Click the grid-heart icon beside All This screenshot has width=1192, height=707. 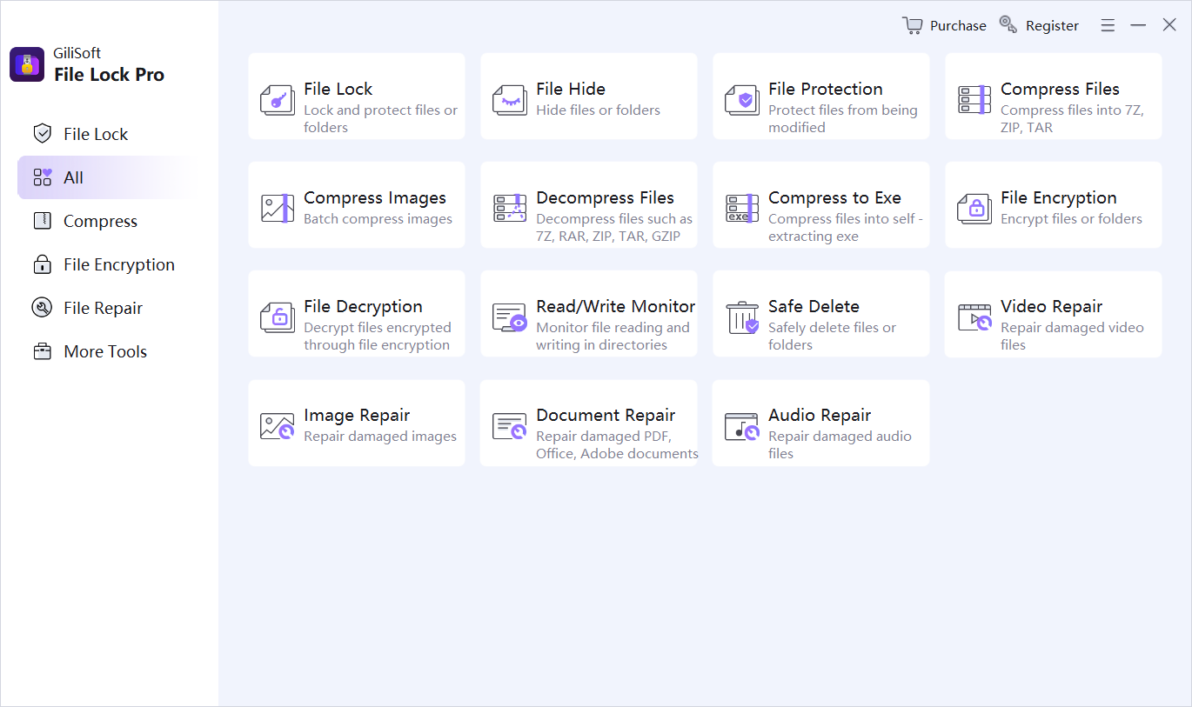[43, 177]
